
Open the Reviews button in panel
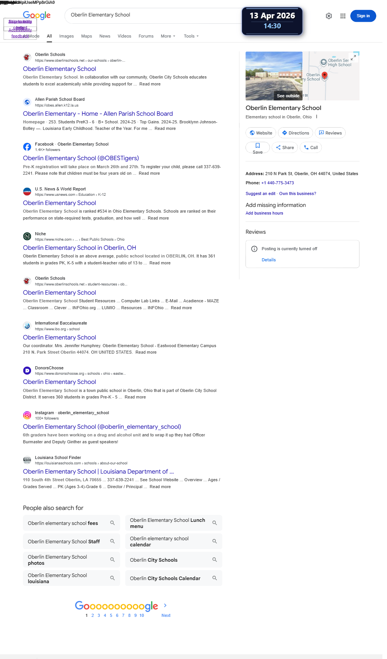[x=330, y=133]
